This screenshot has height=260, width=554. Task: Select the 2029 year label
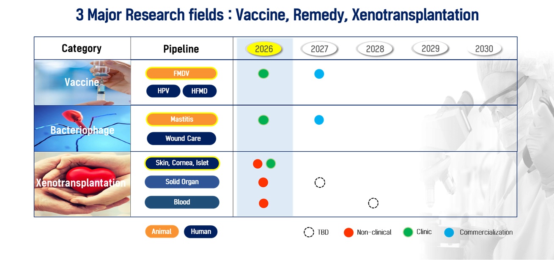pos(431,49)
